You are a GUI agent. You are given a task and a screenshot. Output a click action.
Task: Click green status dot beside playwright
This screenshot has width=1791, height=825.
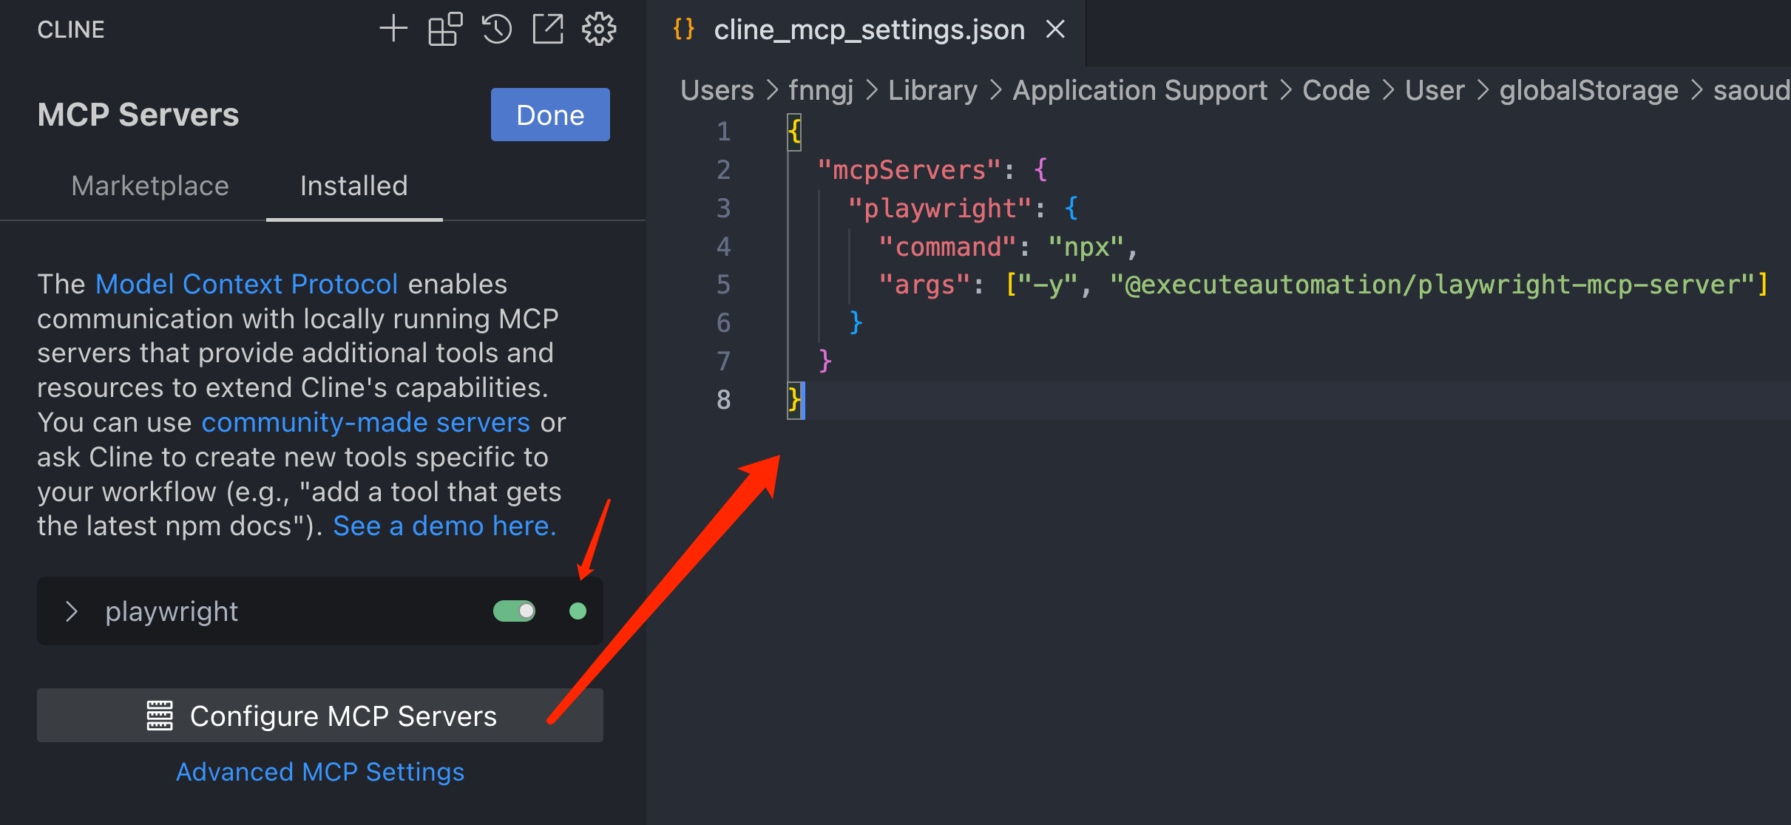click(578, 611)
